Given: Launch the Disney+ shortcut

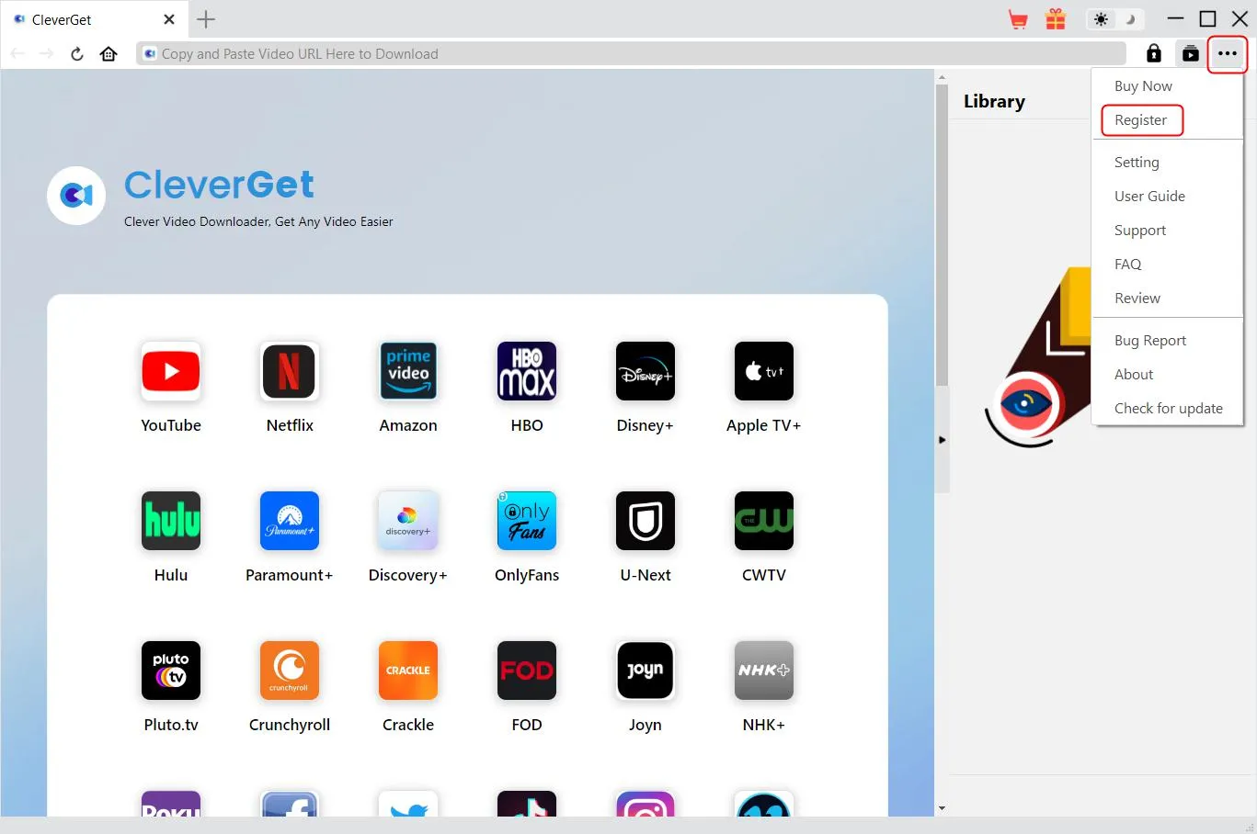Looking at the screenshot, I should [645, 371].
